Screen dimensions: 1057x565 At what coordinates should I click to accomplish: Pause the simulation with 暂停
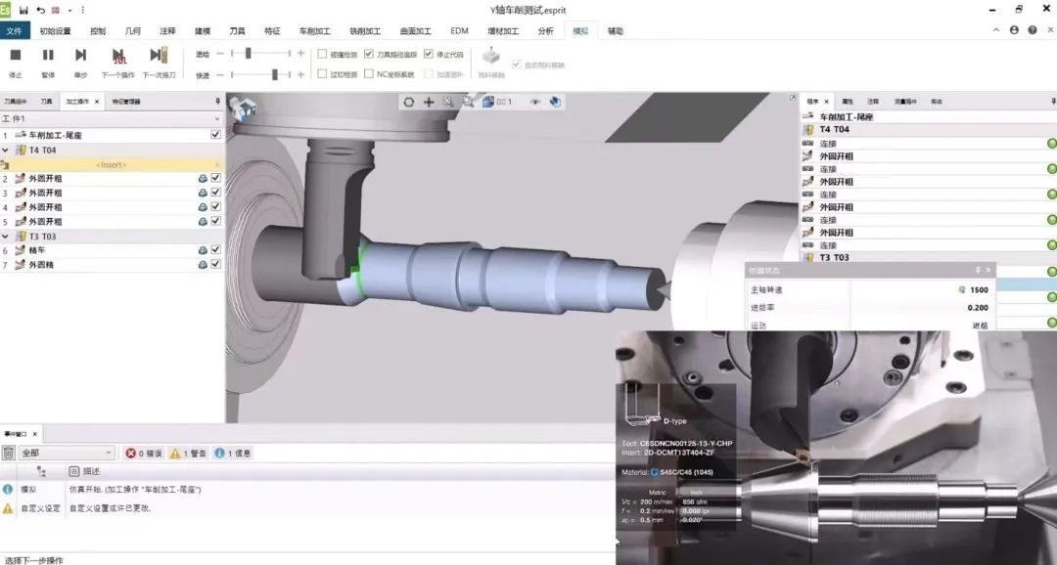(48, 56)
